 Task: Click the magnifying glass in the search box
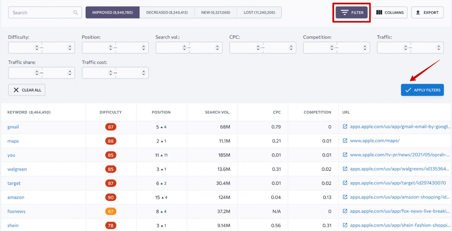tap(76, 12)
